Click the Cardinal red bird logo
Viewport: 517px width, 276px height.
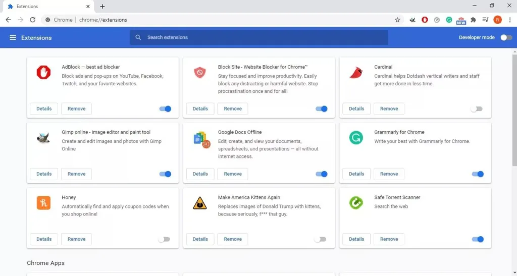[356, 73]
